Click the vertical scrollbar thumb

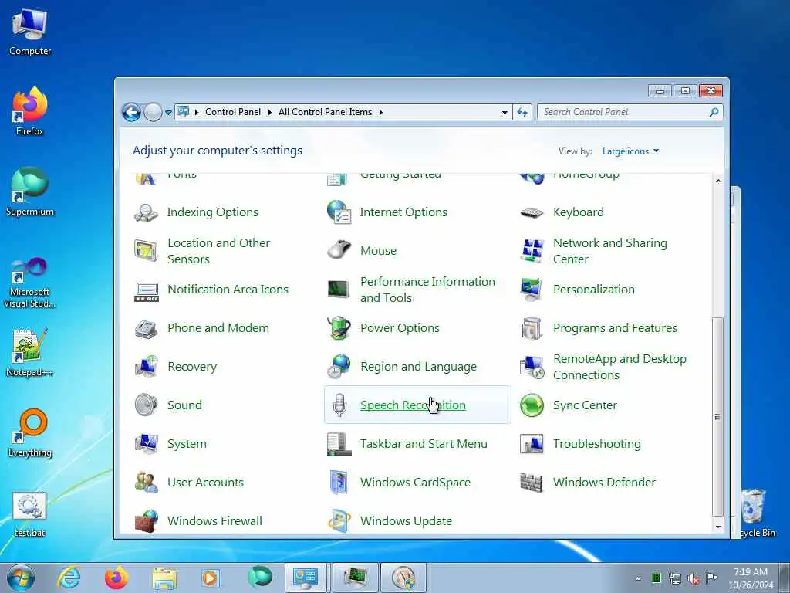point(718,416)
